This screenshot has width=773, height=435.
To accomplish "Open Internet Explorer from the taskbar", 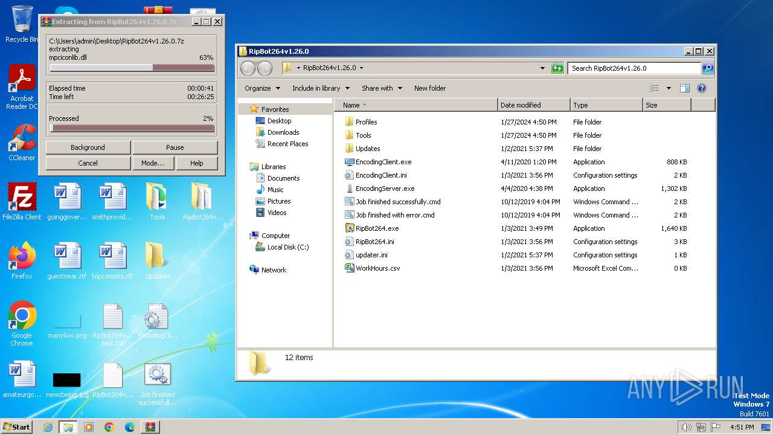I will pyautogui.click(x=48, y=427).
